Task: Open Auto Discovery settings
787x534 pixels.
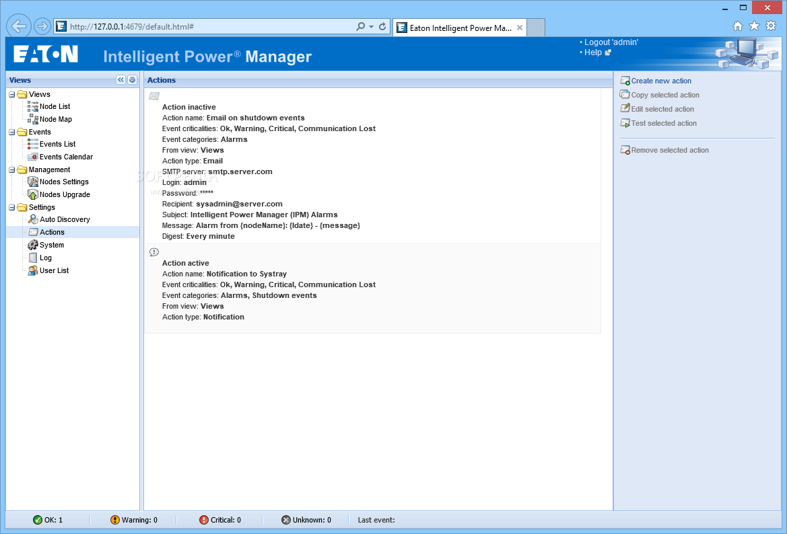Action: 65,219
